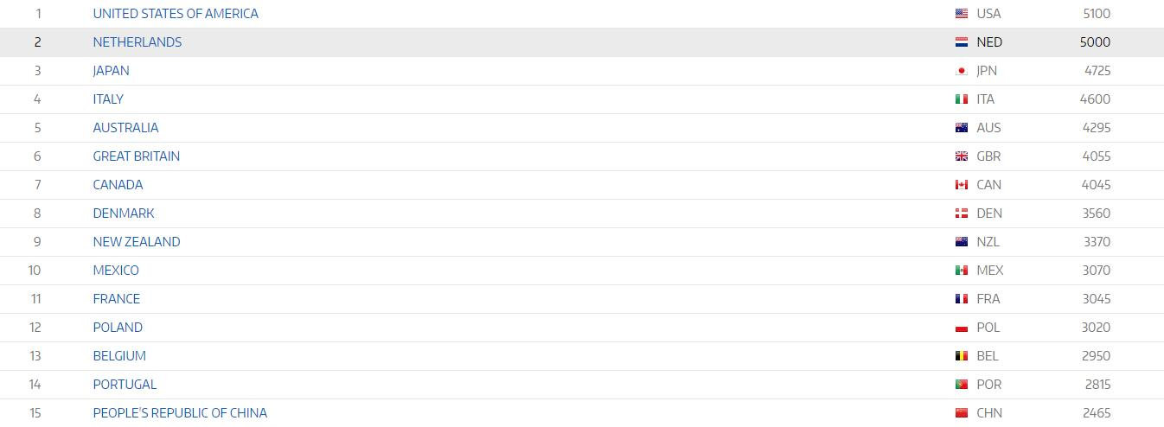Click the Australia flag icon

961,128
